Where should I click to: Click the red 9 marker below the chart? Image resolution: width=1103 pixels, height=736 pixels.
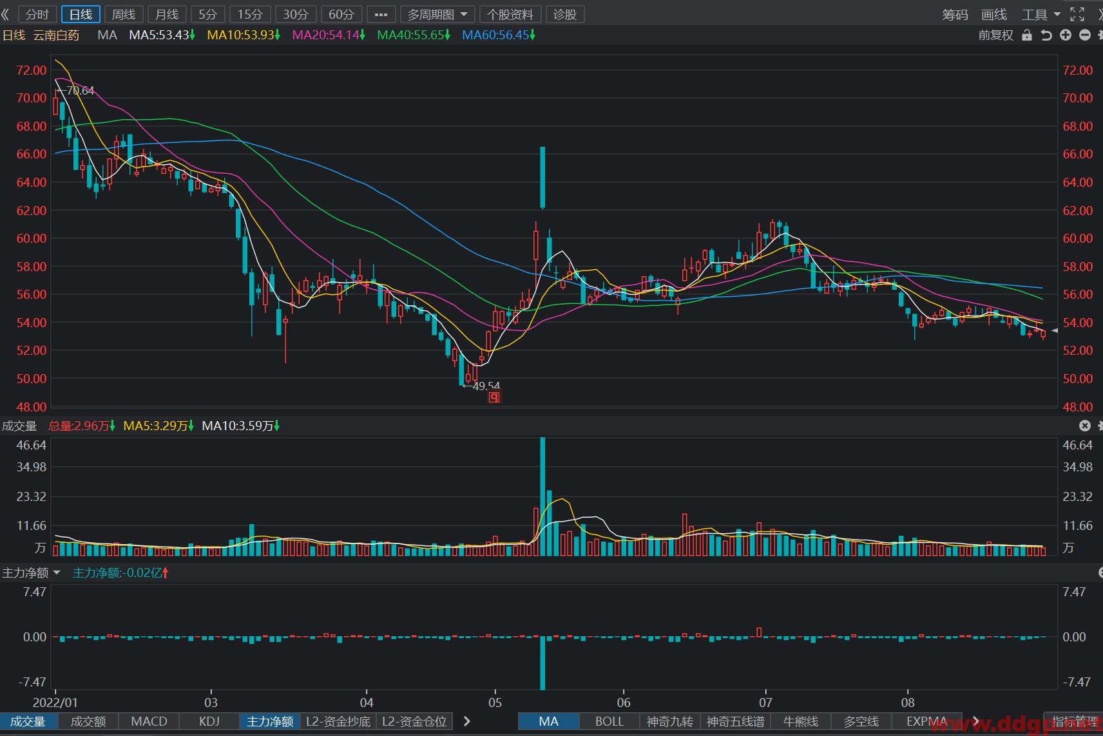pos(494,397)
